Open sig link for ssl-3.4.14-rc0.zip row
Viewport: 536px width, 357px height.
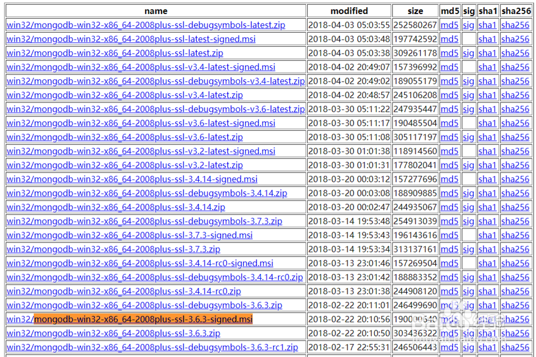click(x=468, y=292)
